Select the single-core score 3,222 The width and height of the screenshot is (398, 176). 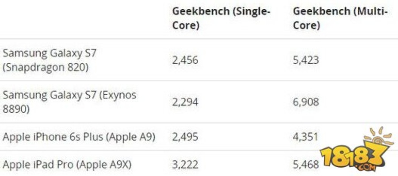click(x=185, y=165)
